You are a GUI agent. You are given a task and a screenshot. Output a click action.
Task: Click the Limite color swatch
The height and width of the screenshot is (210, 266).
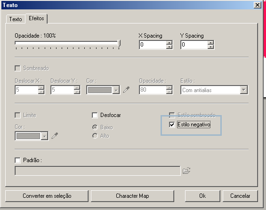28,136
